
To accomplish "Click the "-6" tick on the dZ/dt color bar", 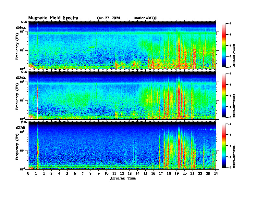I will pos(229,167).
